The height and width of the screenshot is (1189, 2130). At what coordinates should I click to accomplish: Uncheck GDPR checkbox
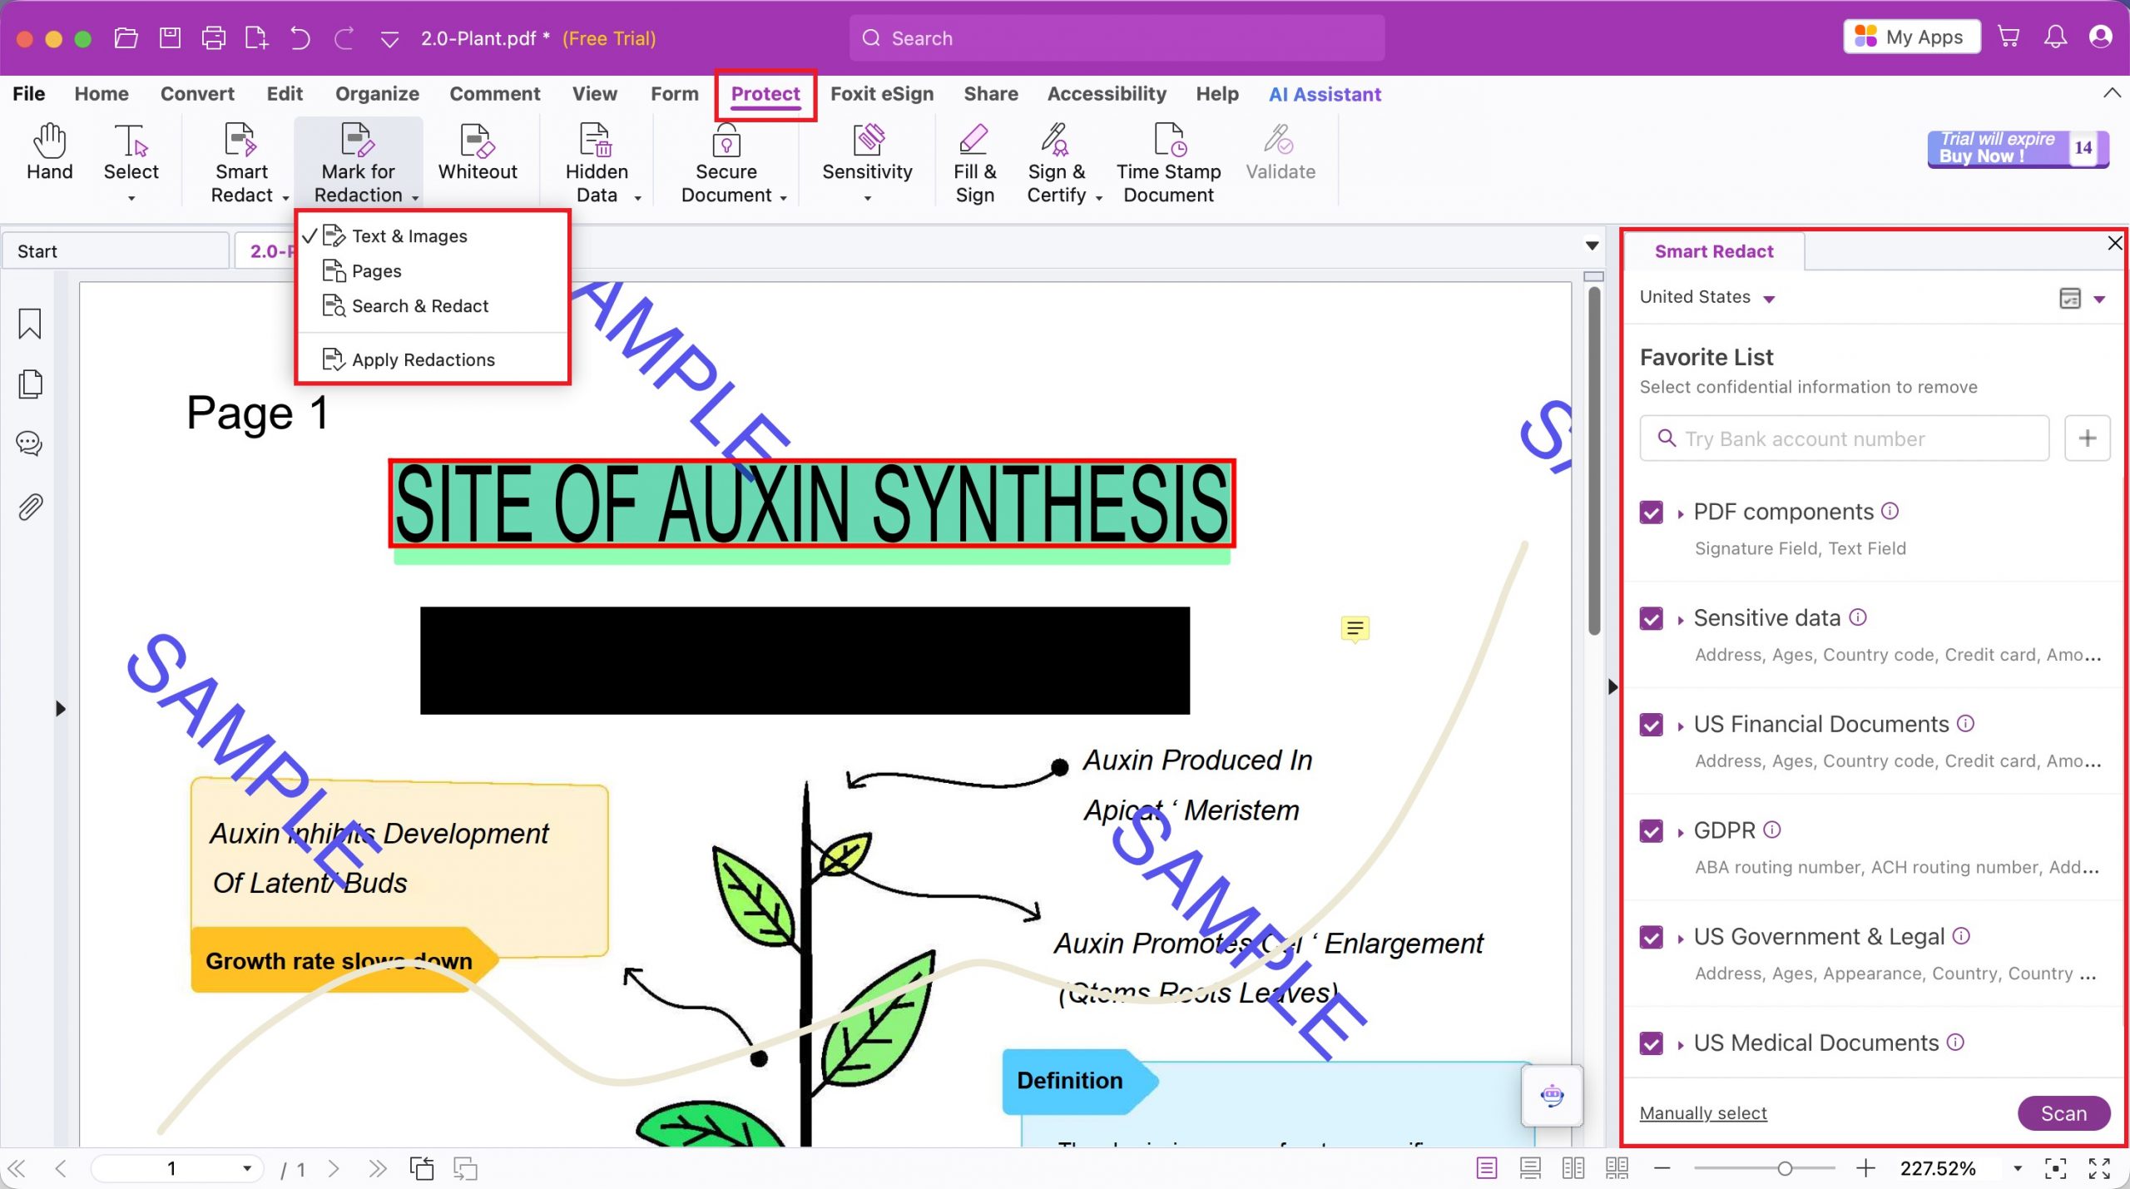pos(1652,831)
